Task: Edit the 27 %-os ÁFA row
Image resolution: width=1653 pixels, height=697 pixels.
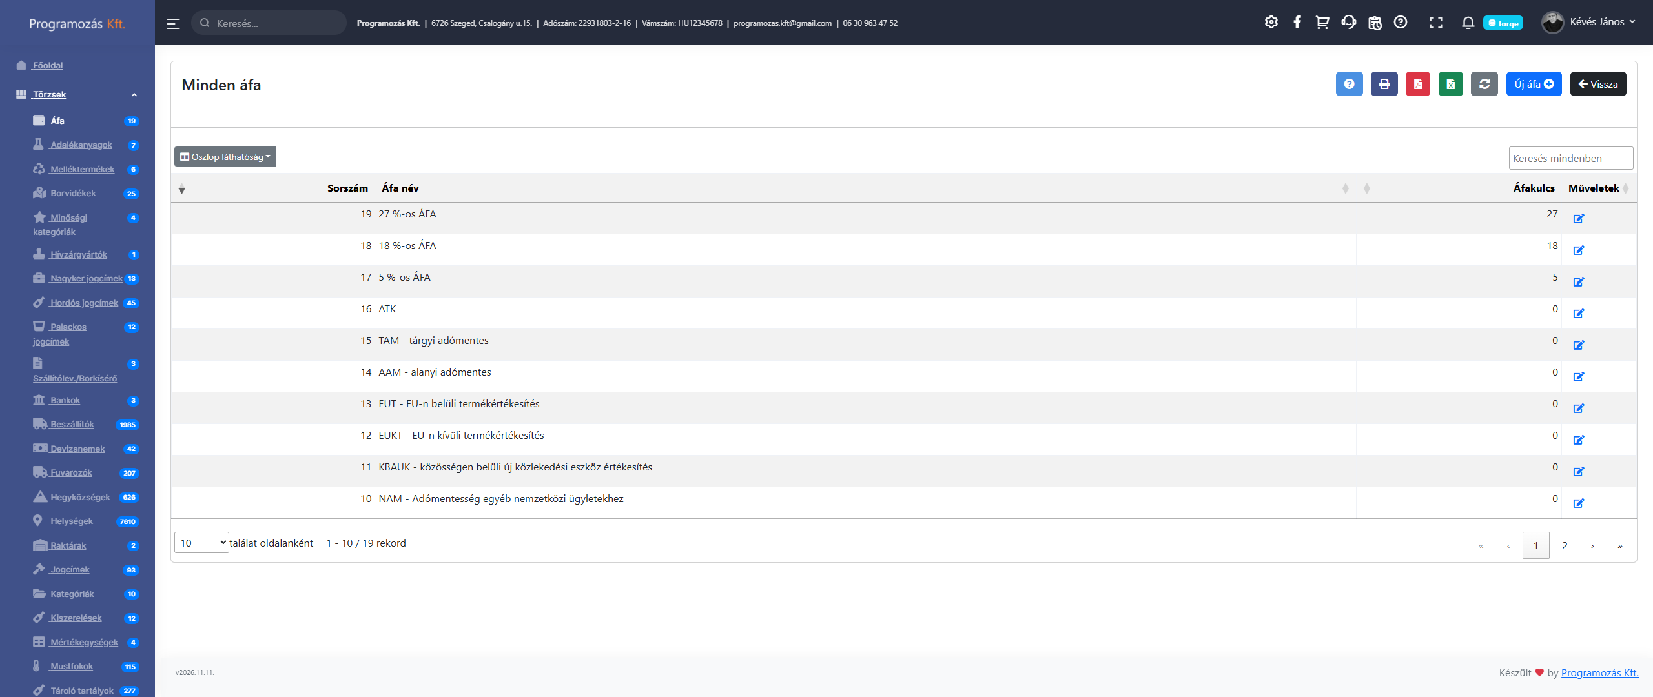Action: (1578, 218)
